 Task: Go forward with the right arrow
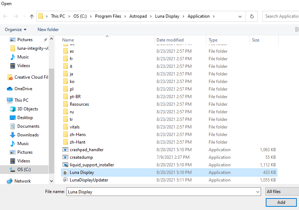(16, 16)
